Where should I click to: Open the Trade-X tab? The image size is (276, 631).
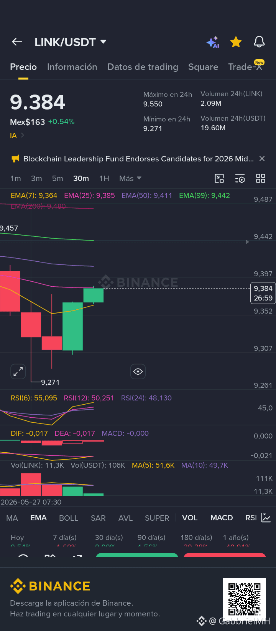[245, 67]
